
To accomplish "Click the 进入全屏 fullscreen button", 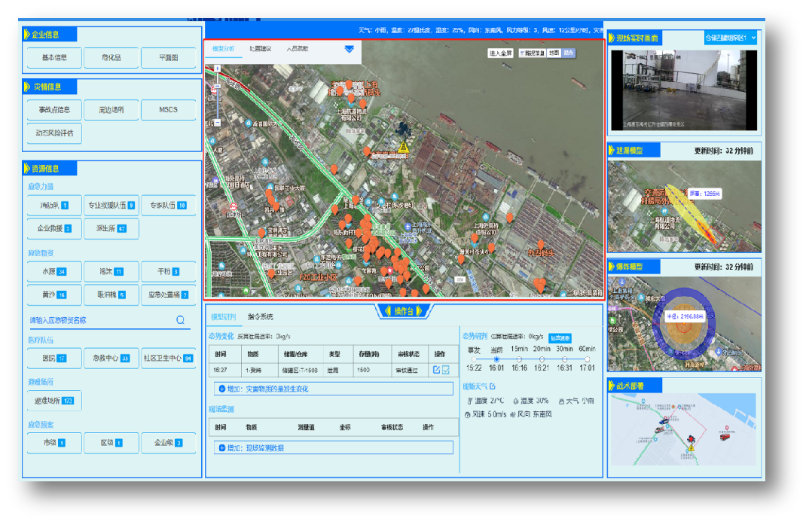I will [x=501, y=53].
